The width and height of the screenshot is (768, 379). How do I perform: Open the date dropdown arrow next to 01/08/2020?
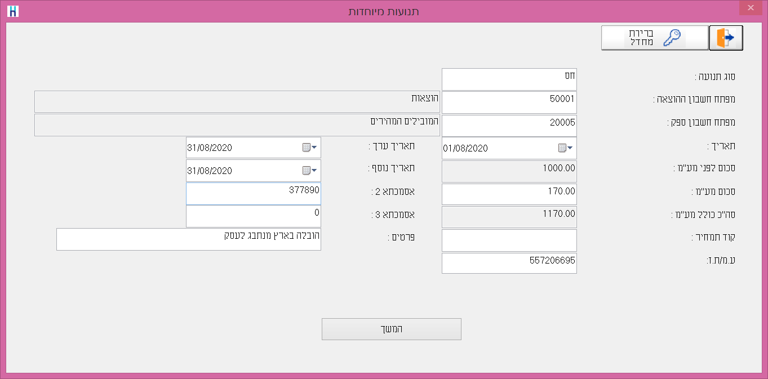coord(571,148)
